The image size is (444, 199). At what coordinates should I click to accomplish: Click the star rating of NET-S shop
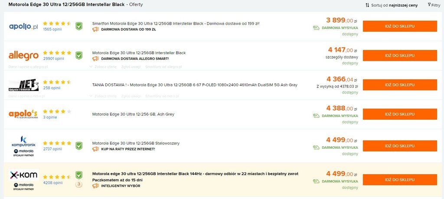[57, 82]
